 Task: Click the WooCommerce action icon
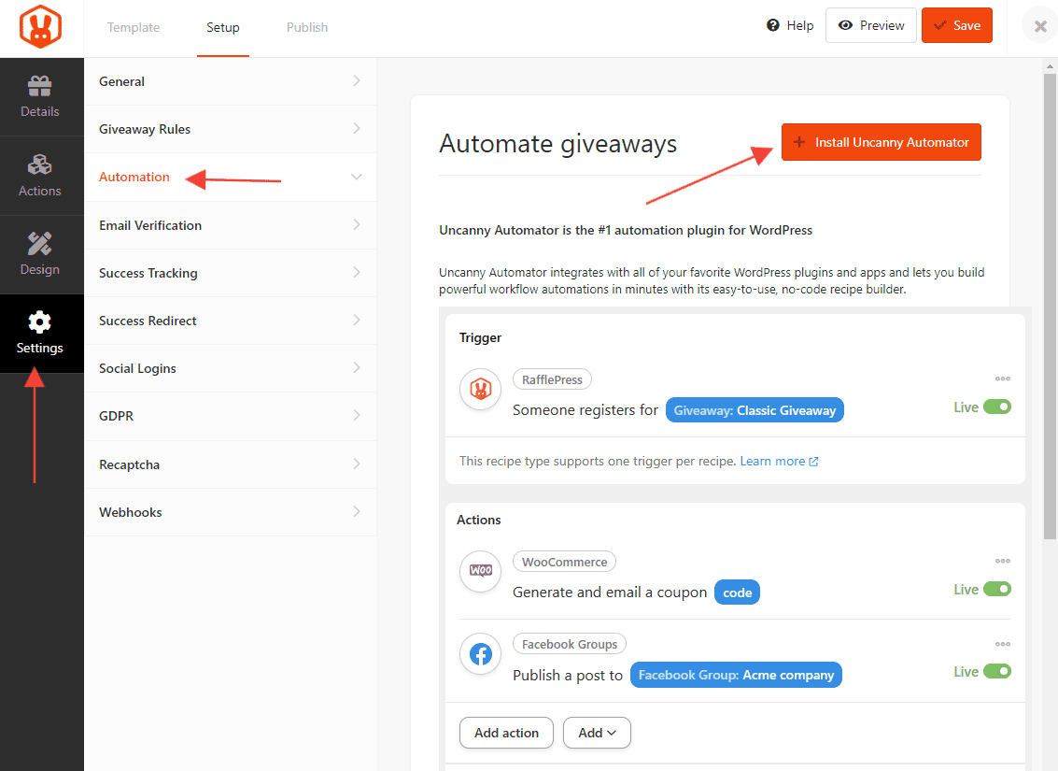[x=480, y=571]
